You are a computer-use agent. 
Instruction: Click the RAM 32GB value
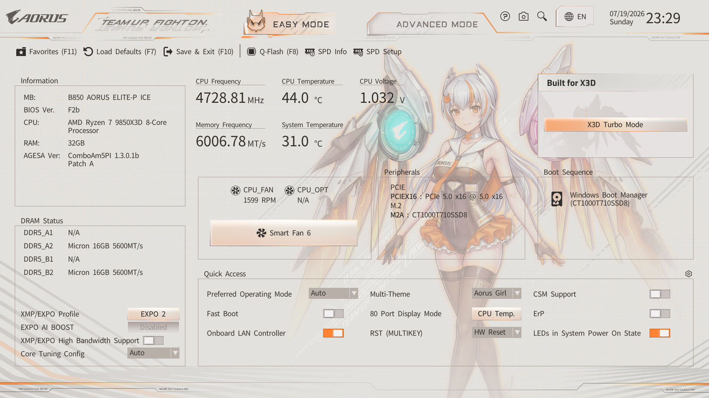(76, 143)
